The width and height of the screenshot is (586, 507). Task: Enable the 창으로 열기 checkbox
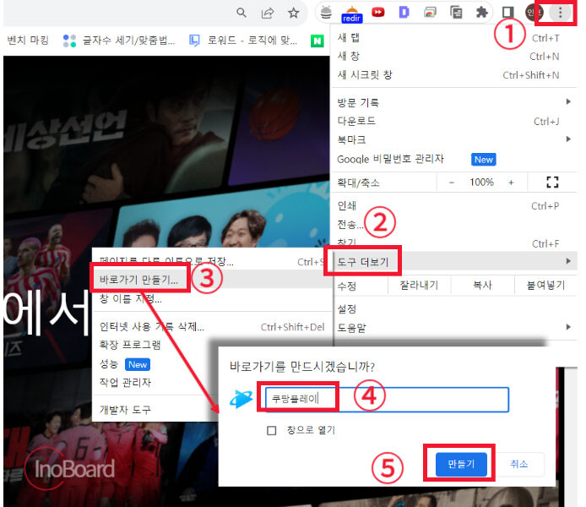271,430
